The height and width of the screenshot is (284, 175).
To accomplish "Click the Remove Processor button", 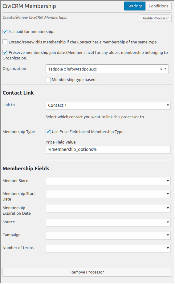I will (x=87, y=272).
